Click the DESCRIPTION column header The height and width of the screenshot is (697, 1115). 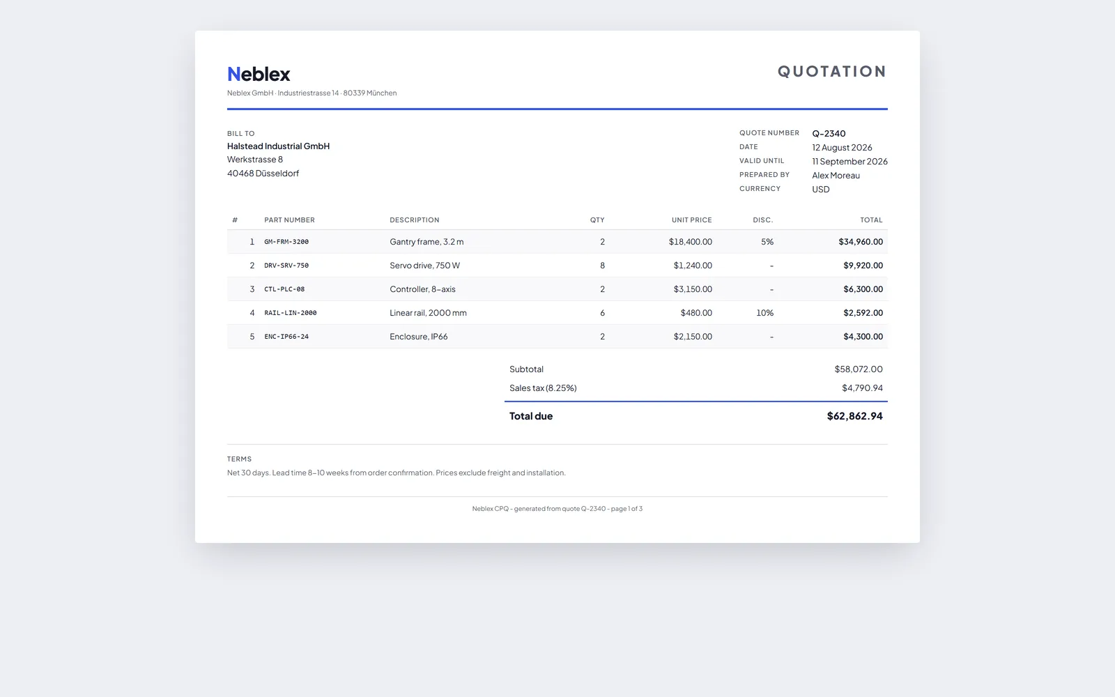click(415, 220)
